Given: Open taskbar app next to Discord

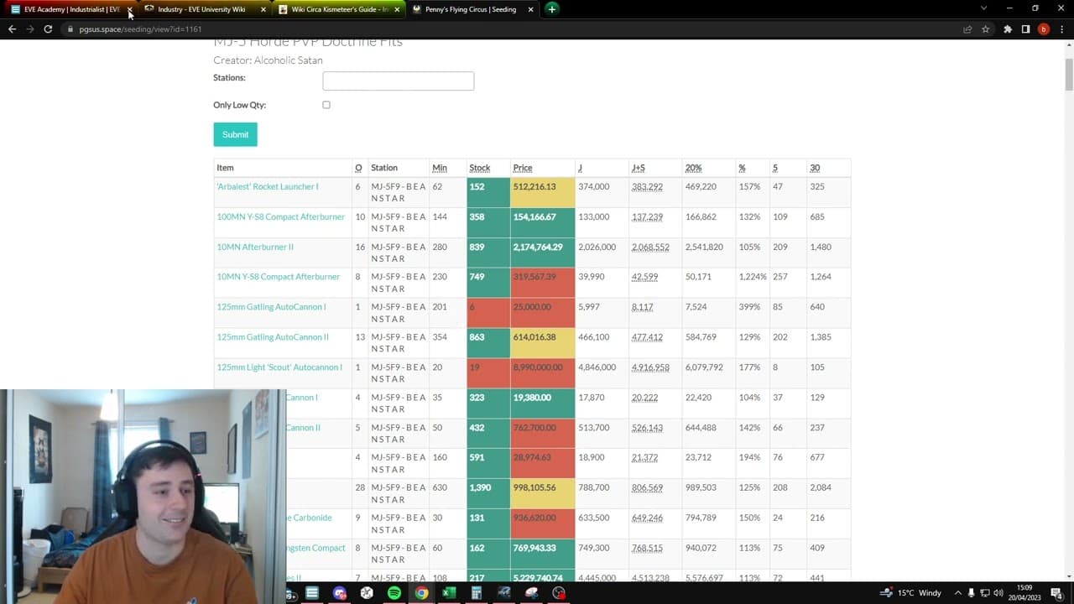Looking at the screenshot, I should pos(367,593).
